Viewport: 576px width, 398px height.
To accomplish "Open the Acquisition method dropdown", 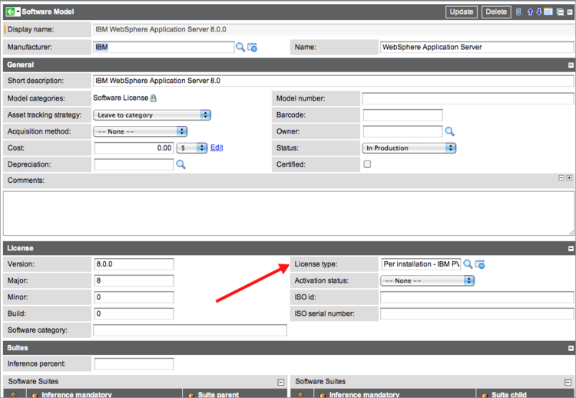I will [141, 131].
